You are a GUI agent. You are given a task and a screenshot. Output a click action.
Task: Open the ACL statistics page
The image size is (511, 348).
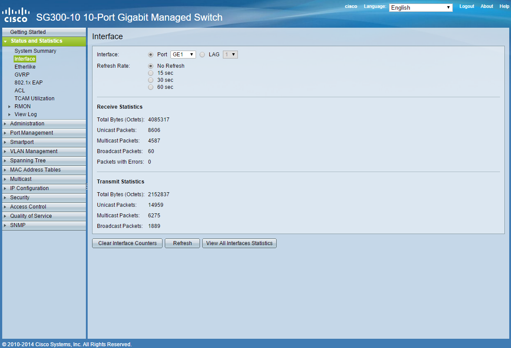pyautogui.click(x=19, y=91)
